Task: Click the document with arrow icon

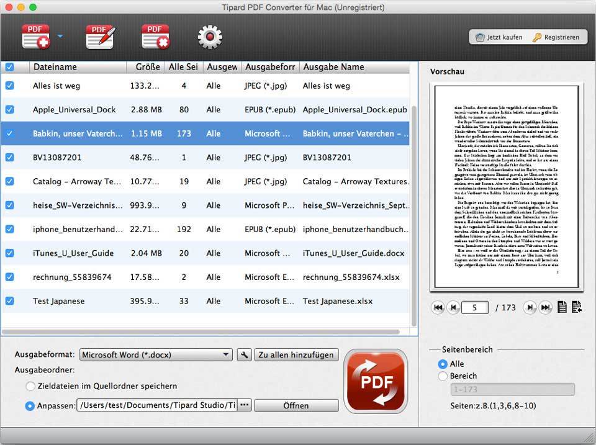Action: 577,307
